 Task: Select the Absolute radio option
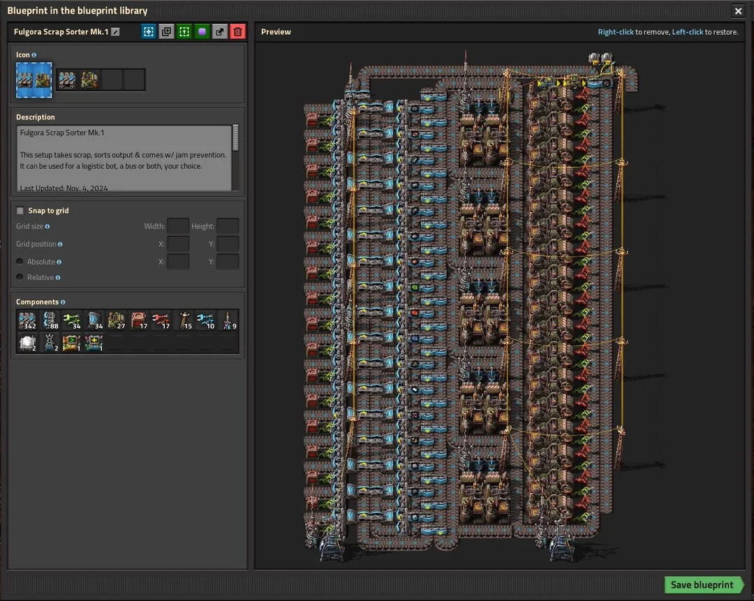[20, 262]
